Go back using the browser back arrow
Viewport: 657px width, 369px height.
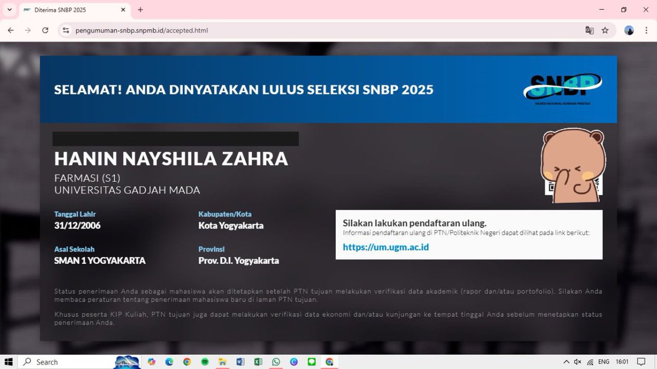(10, 30)
